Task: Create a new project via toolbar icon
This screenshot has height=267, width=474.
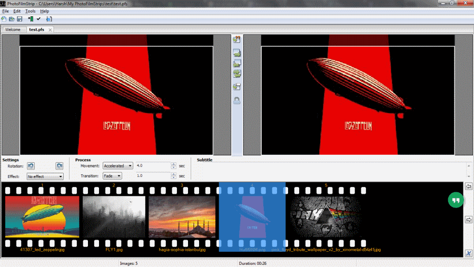Action: pyautogui.click(x=4, y=19)
